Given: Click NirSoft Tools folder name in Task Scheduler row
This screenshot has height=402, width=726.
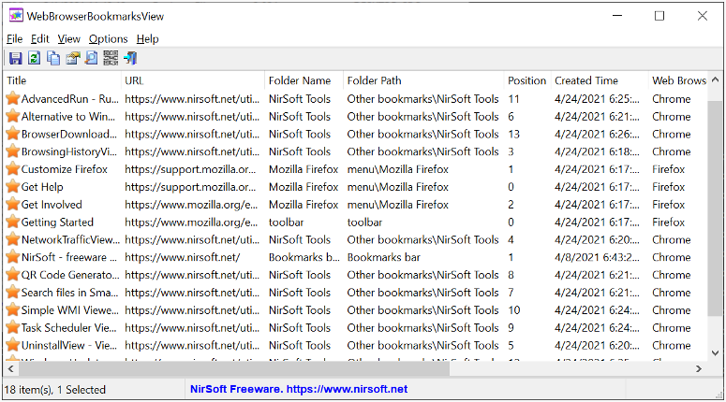Looking at the screenshot, I should tap(300, 327).
